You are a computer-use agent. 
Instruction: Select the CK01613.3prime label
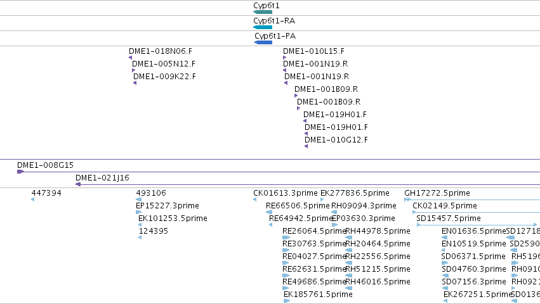[x=286, y=193]
